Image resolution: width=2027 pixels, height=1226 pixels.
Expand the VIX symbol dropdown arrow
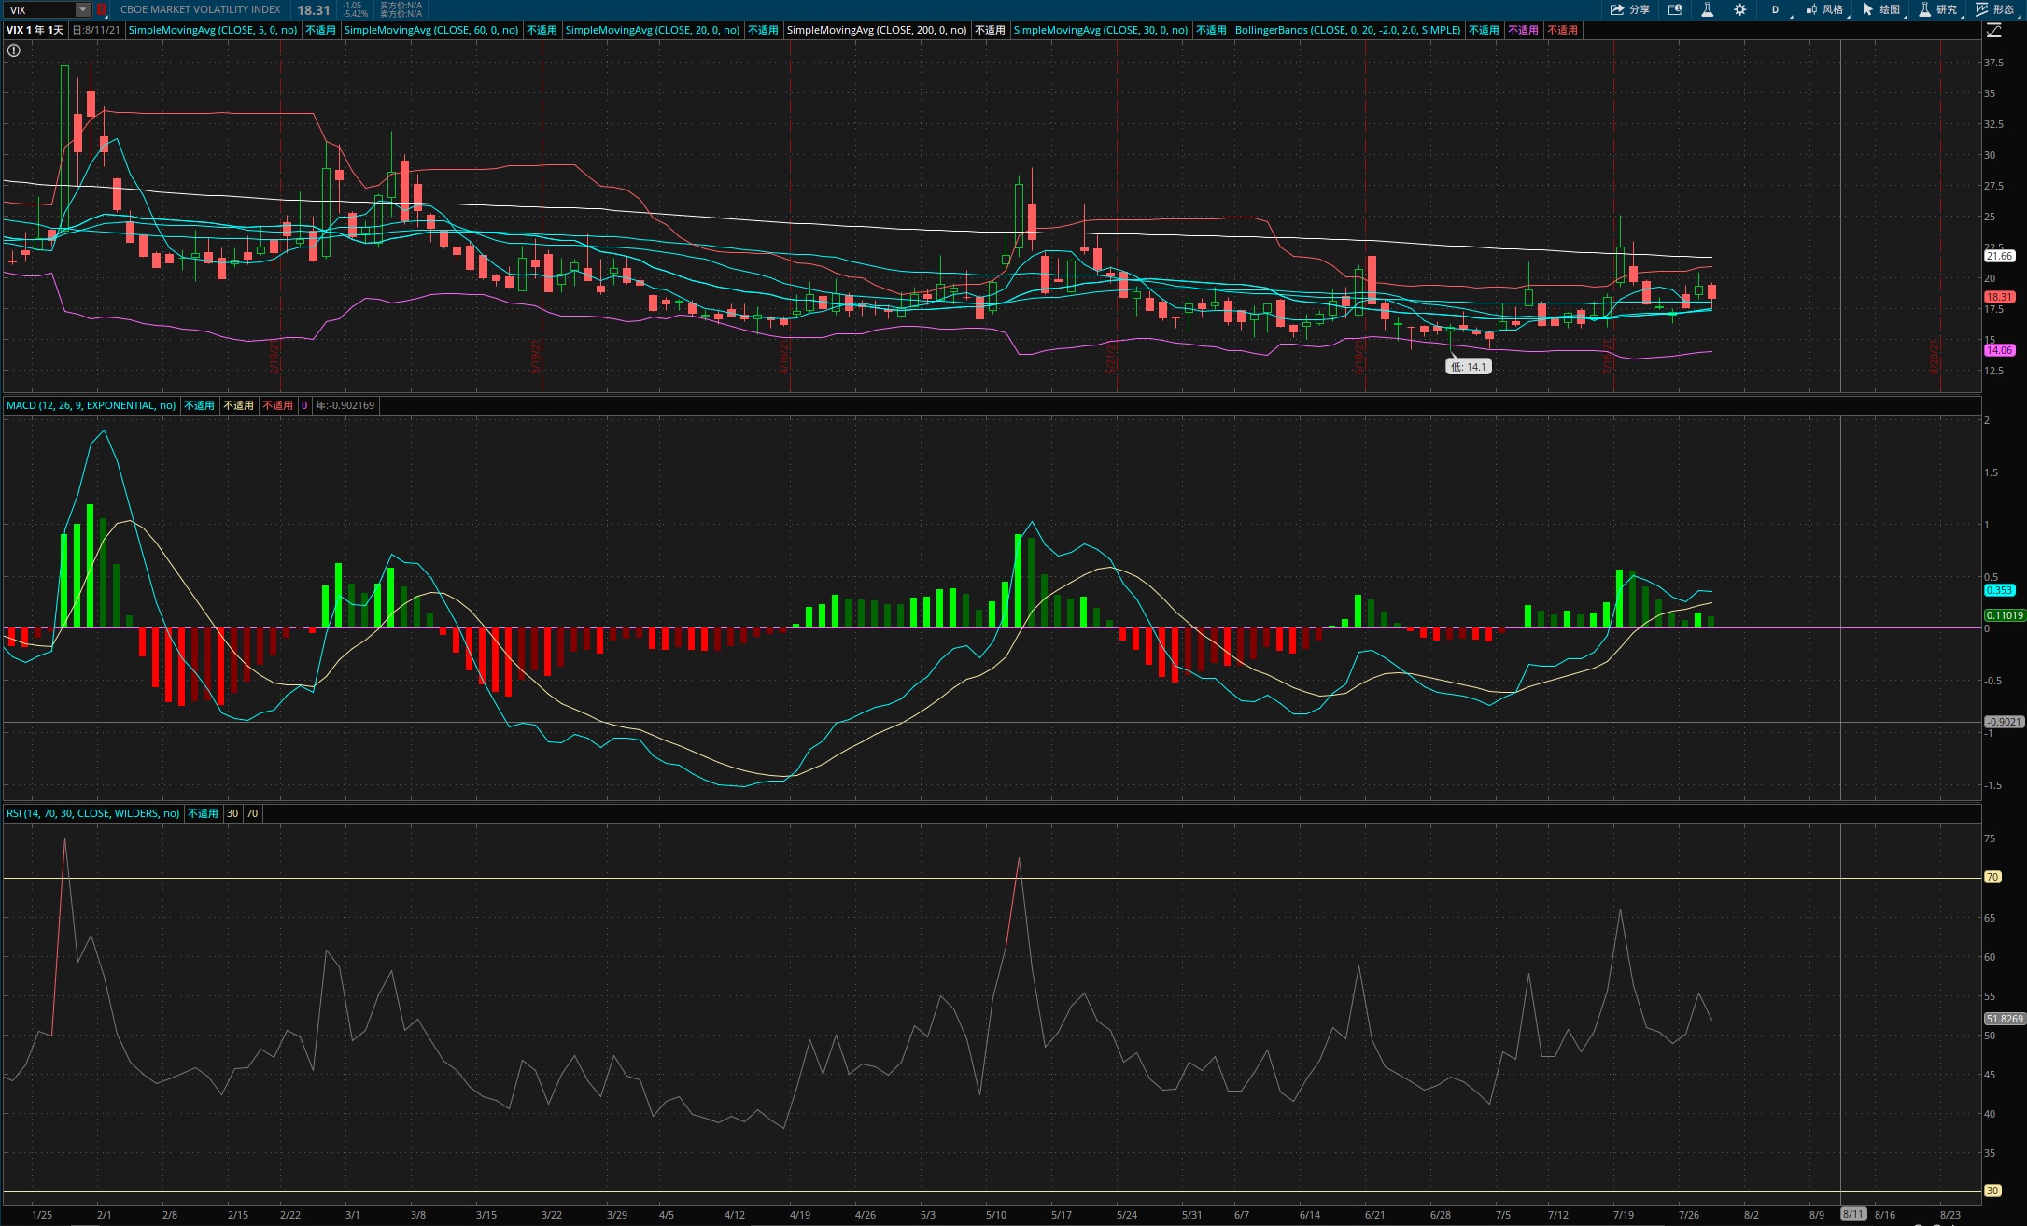point(83,9)
